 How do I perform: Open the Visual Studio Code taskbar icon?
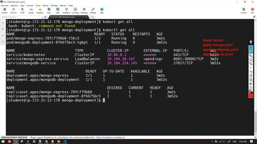65,142
